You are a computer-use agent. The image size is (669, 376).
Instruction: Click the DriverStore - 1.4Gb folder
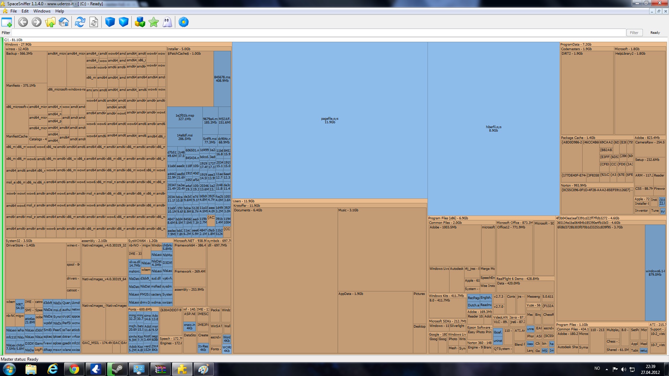(x=36, y=271)
